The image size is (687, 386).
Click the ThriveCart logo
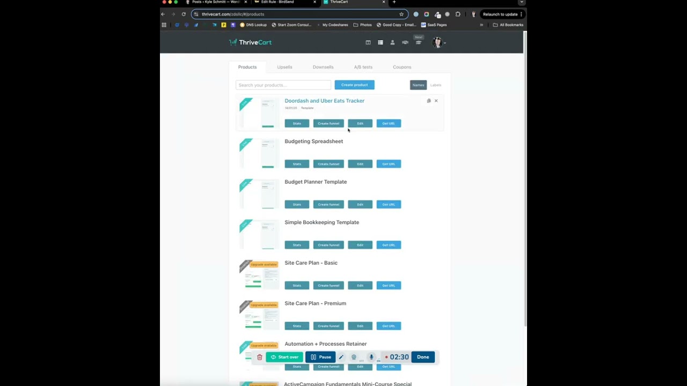pos(250,42)
